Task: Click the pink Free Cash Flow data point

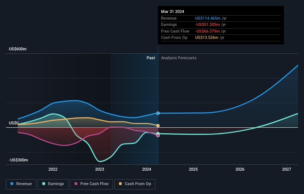Action: pyautogui.click(x=158, y=136)
